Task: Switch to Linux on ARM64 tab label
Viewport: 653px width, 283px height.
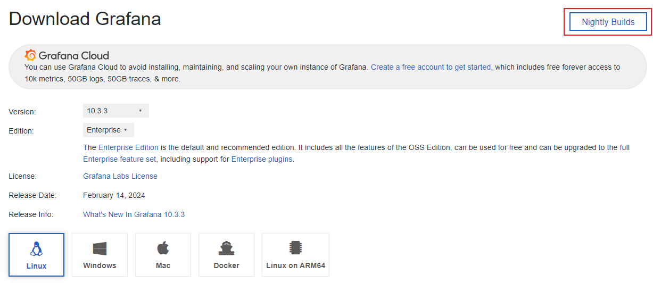Action: point(295,265)
